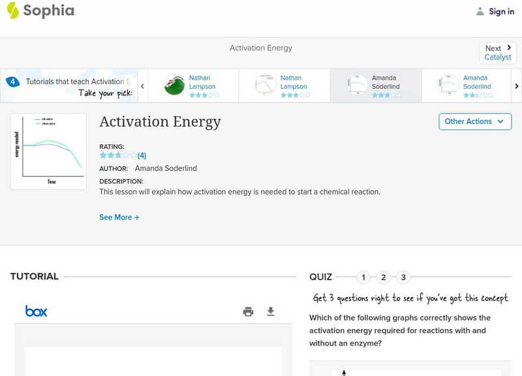Image resolution: width=522 pixels, height=376 pixels.
Task: Select quiz question step 2
Action: click(383, 277)
